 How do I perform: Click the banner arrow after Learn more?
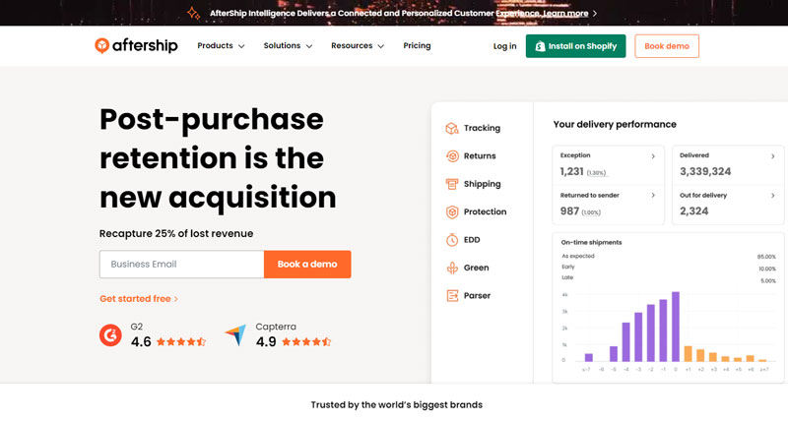click(595, 14)
